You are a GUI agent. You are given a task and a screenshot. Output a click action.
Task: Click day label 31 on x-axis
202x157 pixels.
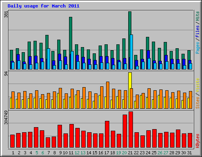pos(189,153)
